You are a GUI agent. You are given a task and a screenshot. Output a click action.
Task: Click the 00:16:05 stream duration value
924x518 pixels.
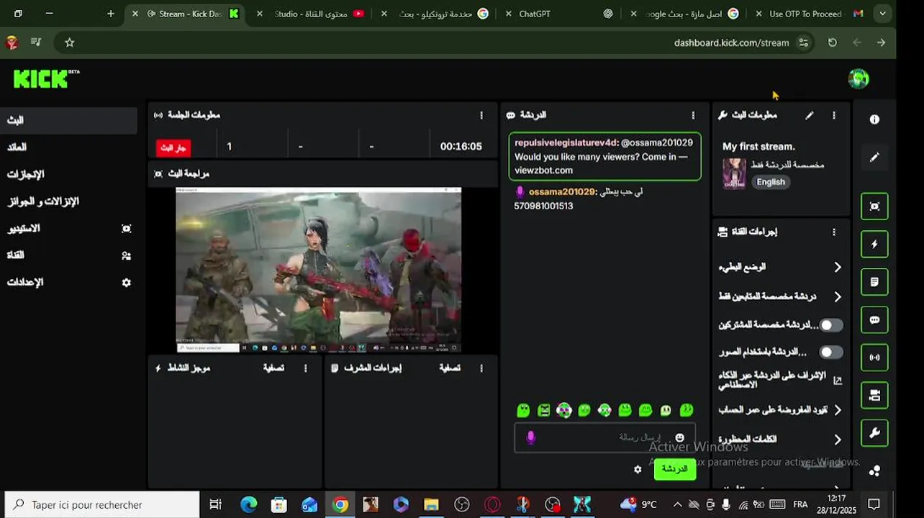[461, 146]
